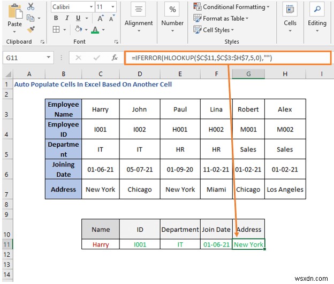Open the Name Box dropdown arrow
Viewport: 334px width, 284px height.
click(x=49, y=57)
